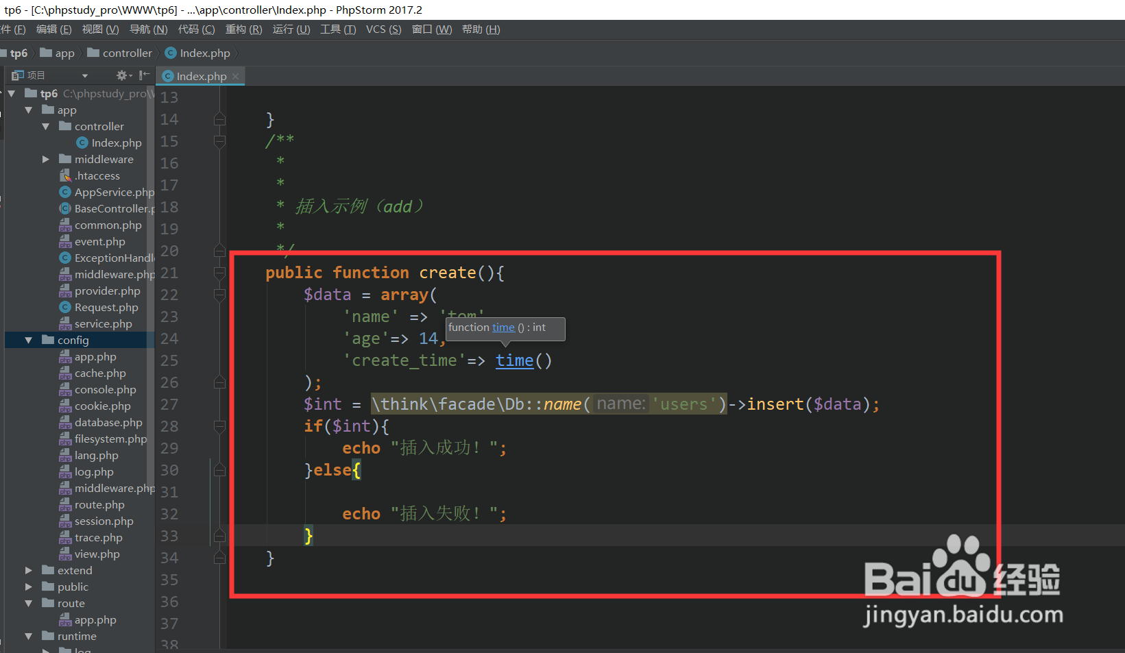Select cookie.php in config folder

pos(95,406)
